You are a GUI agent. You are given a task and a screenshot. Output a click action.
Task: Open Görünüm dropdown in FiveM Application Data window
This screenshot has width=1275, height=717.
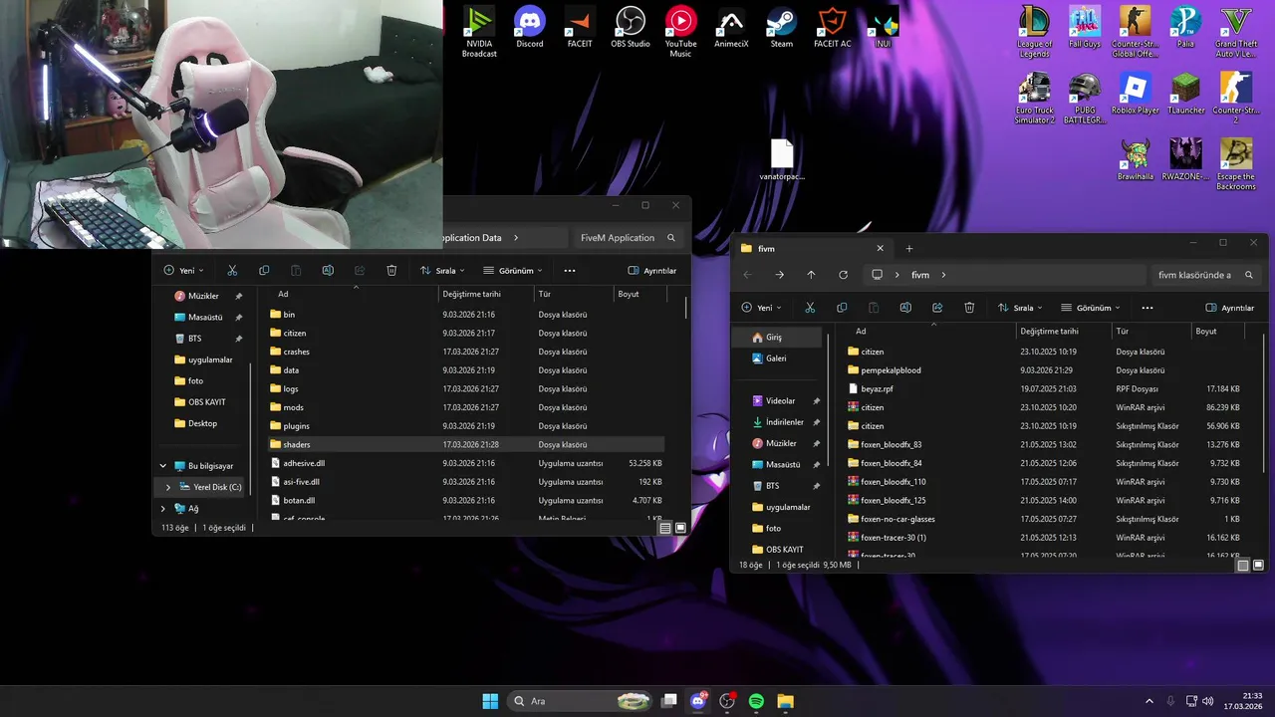click(x=513, y=270)
